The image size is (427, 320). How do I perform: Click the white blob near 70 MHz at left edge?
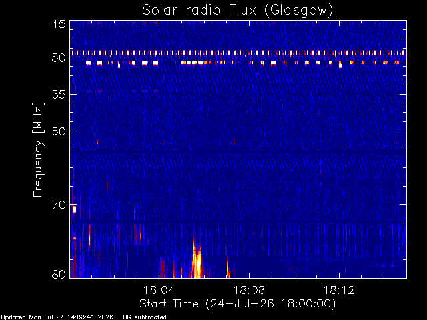75,209
